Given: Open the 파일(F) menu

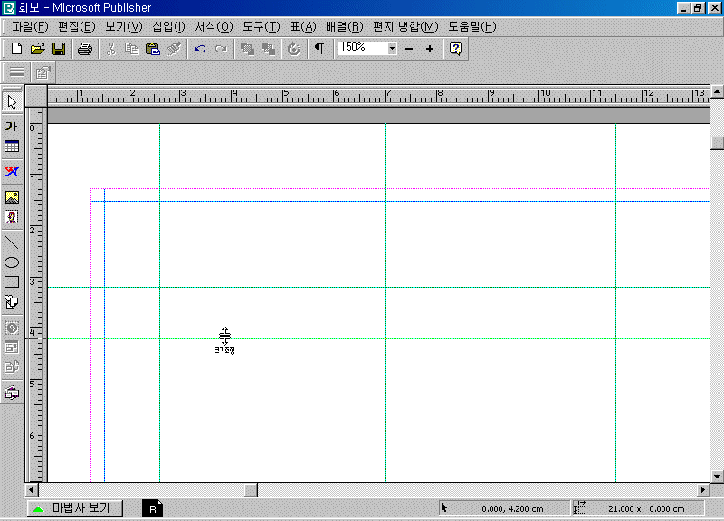Looking at the screenshot, I should (30, 27).
